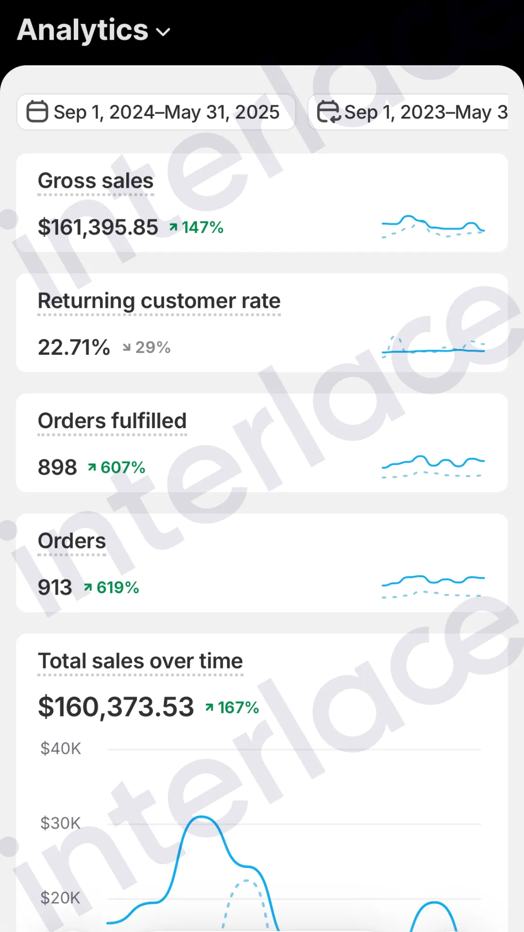Open the Analytics dropdown chevron
The image size is (524, 932).
click(x=163, y=33)
